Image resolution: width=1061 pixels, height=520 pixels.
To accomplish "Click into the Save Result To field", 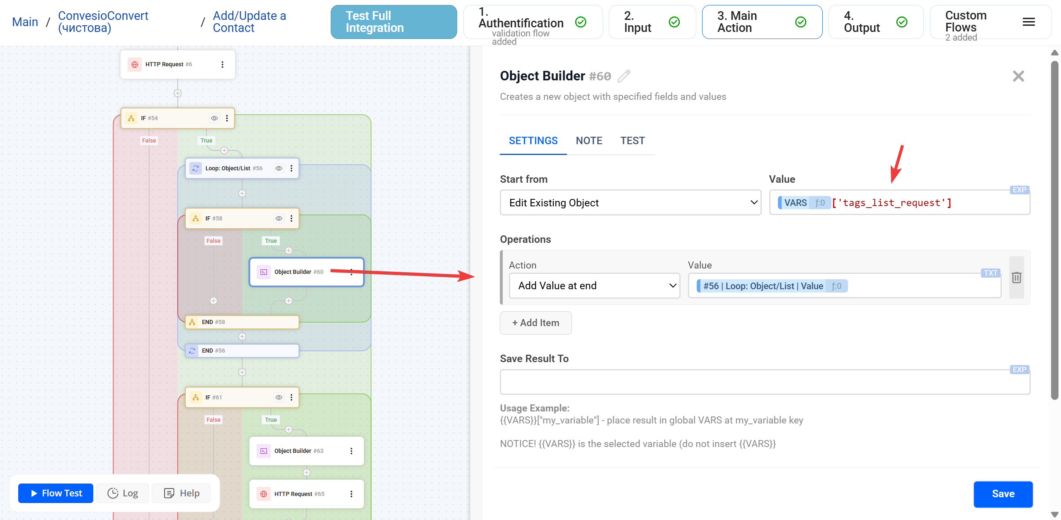I will pyautogui.click(x=765, y=382).
